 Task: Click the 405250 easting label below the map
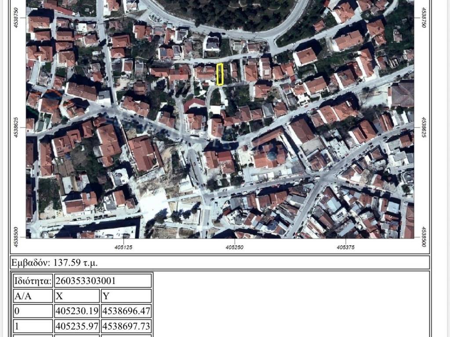coord(235,247)
